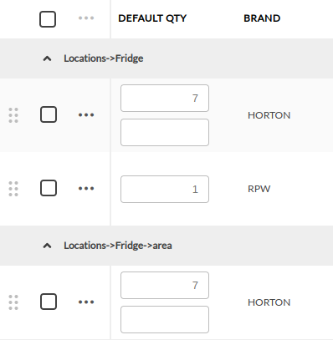
Task: Click drag handle of Fridge HORTON row
Action: [13, 115]
